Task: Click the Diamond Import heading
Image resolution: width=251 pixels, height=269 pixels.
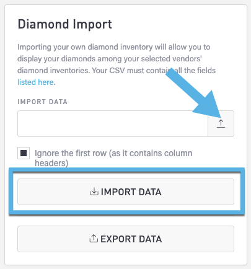Action: [x=64, y=24]
